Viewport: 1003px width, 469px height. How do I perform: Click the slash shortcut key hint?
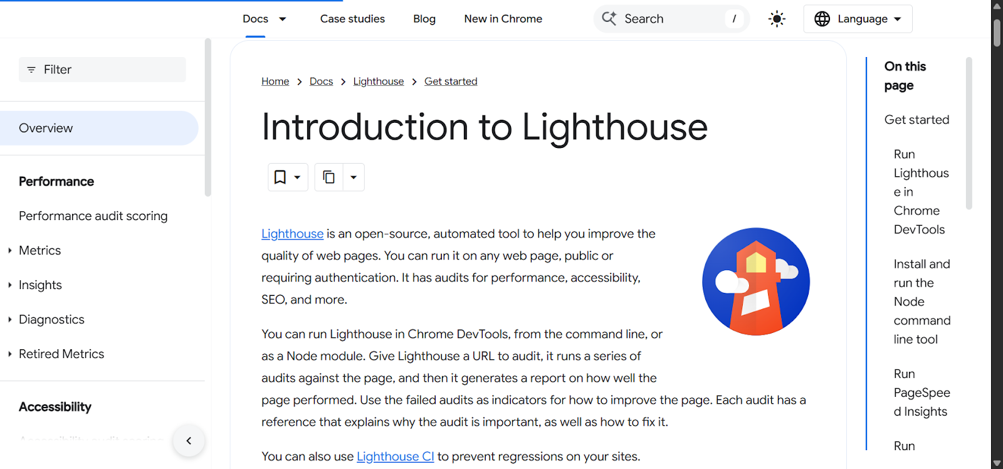(x=734, y=19)
